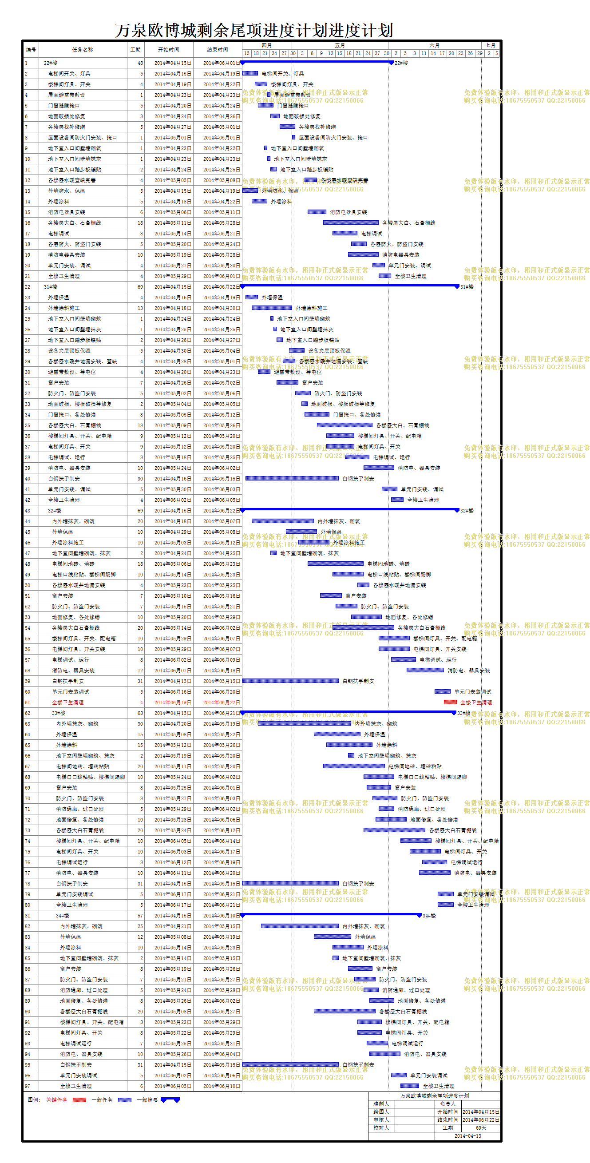The height and width of the screenshot is (1163, 590).
Task: Click the 四月 month header in the timeline
Action: click(267, 45)
